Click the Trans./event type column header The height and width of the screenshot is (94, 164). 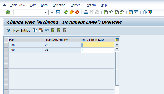point(63,40)
